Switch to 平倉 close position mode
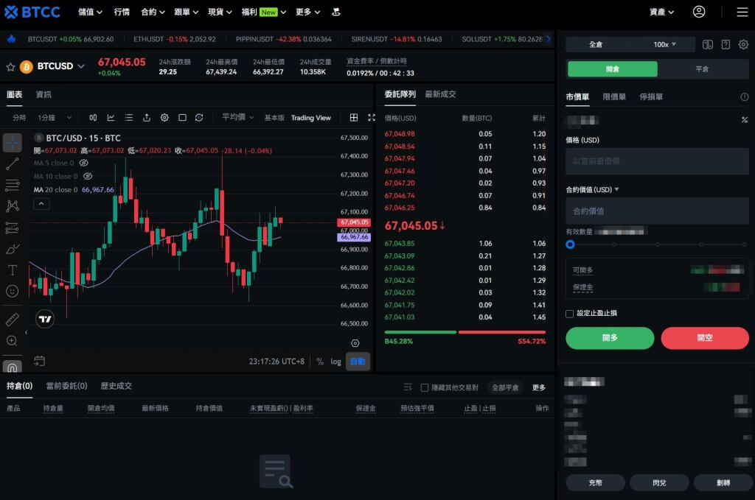 [702, 69]
